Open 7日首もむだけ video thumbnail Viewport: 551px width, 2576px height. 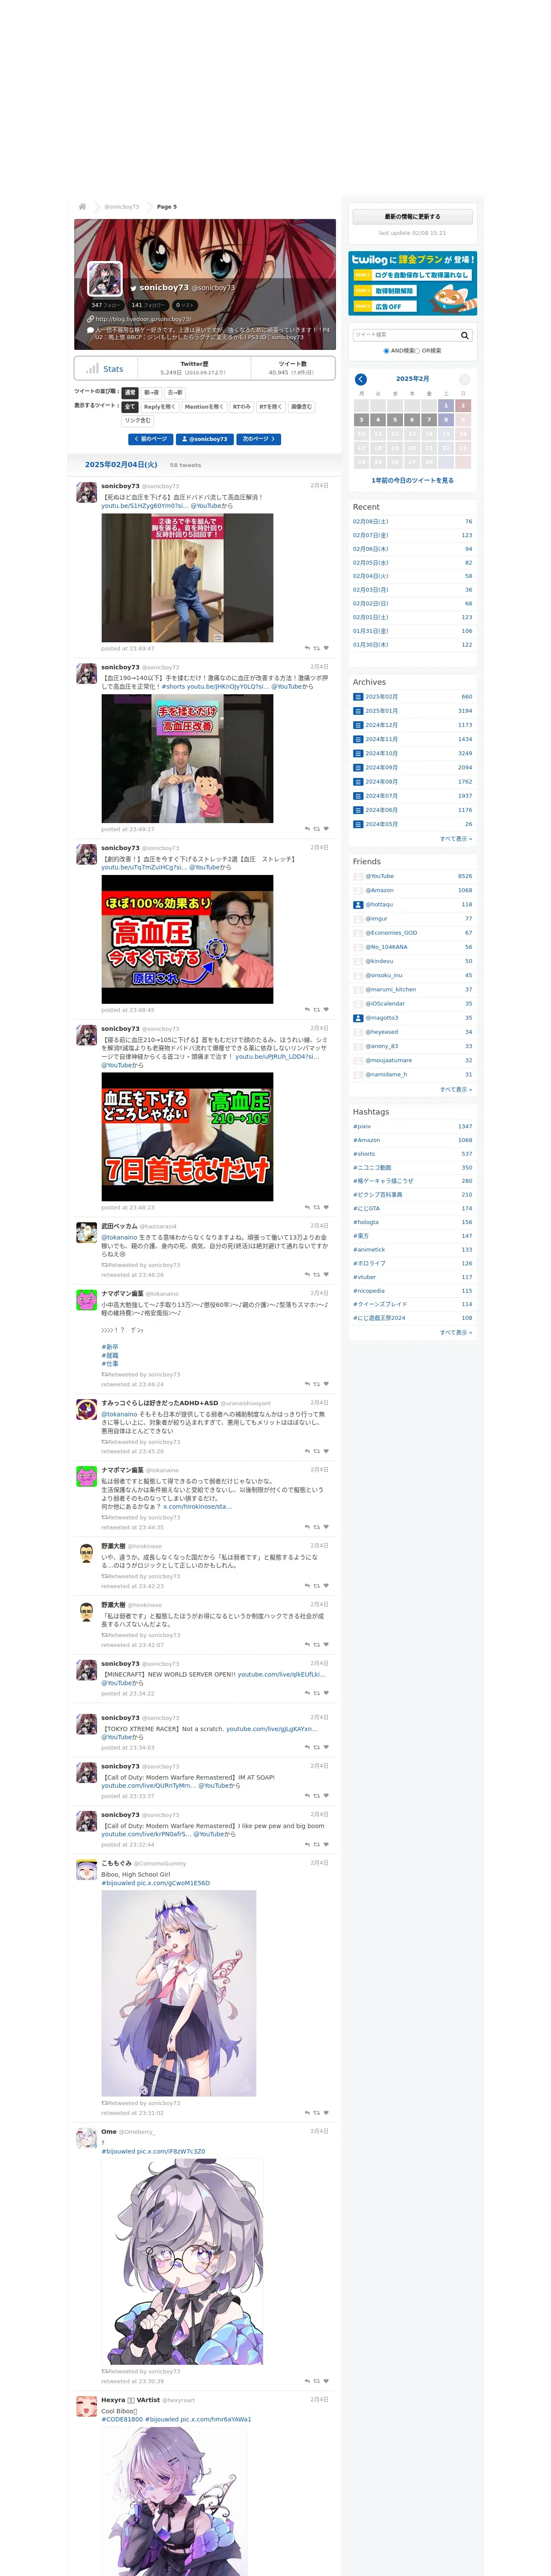[x=187, y=1137]
